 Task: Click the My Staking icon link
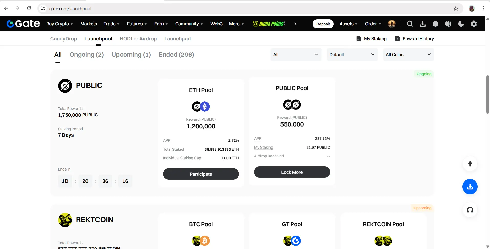tap(372, 39)
